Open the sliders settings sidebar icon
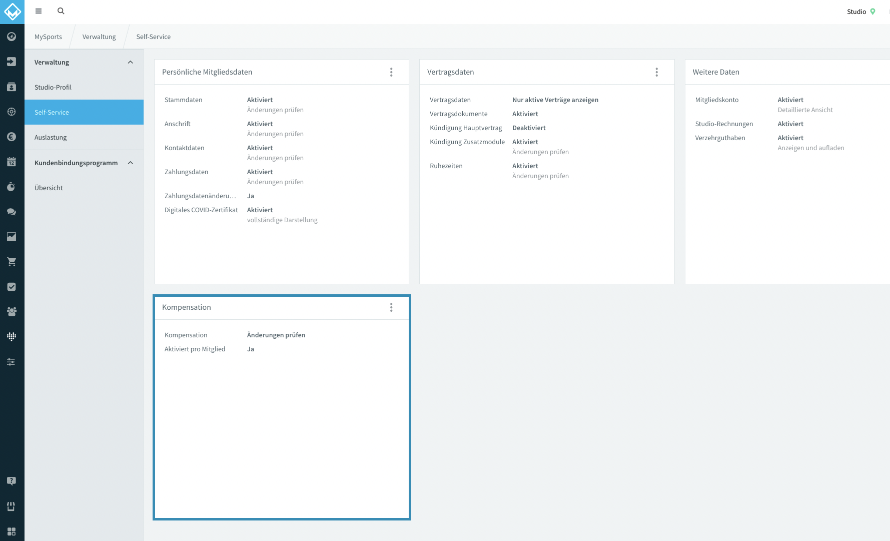Viewport: 890px width, 541px height. click(12, 362)
